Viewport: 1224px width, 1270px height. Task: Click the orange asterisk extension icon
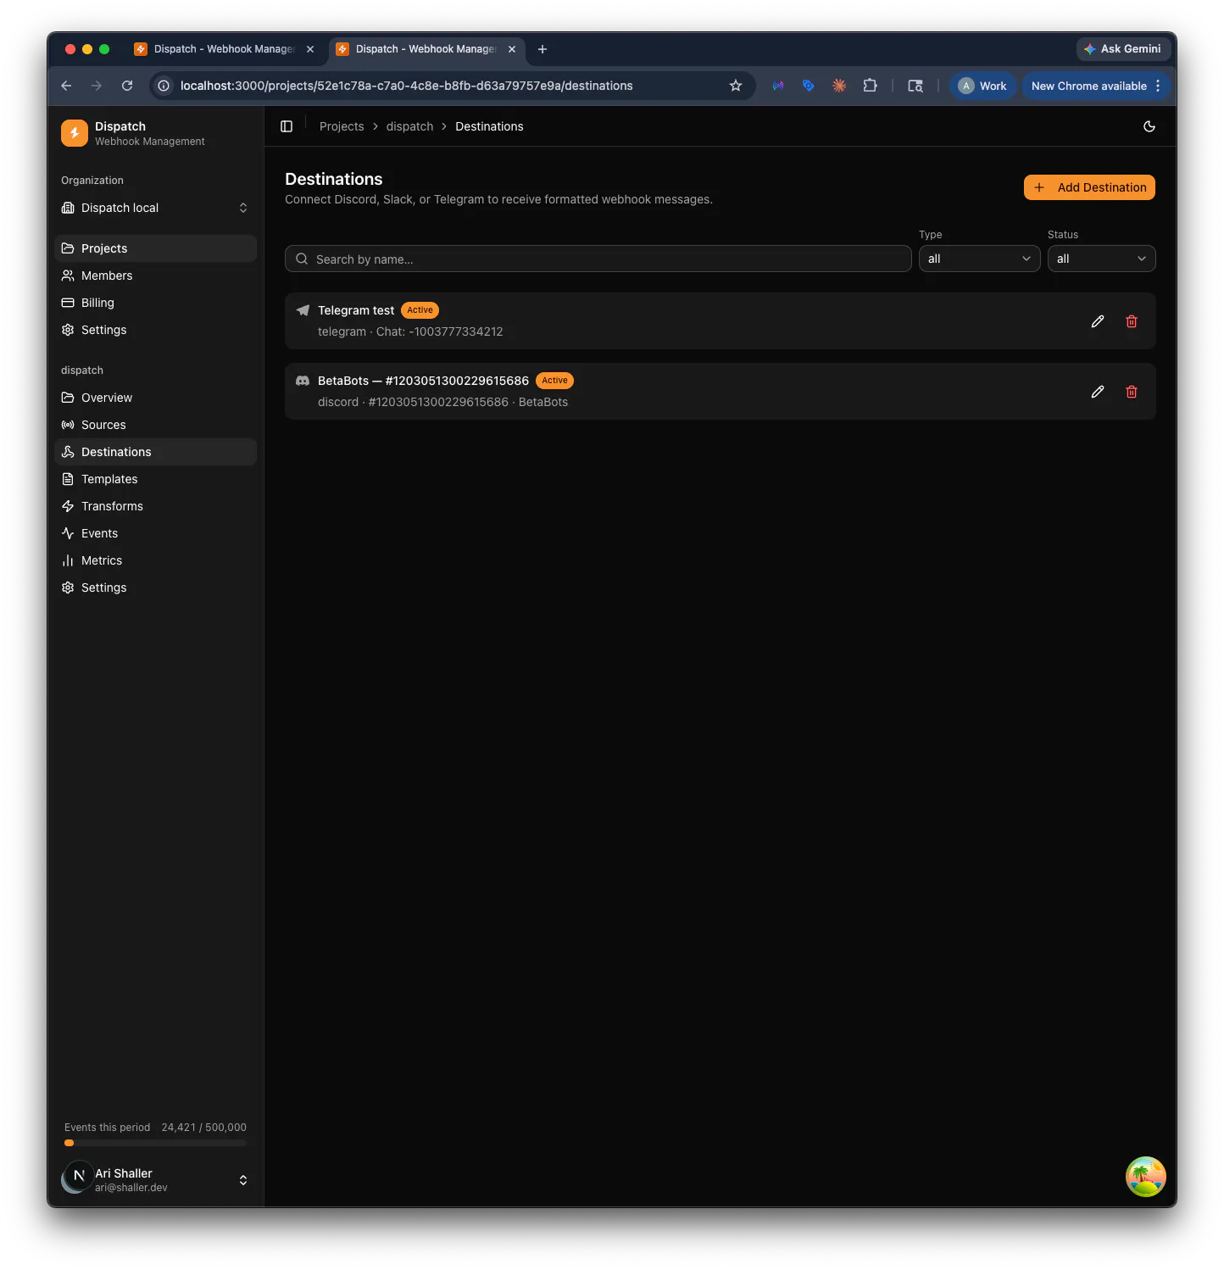[839, 86]
